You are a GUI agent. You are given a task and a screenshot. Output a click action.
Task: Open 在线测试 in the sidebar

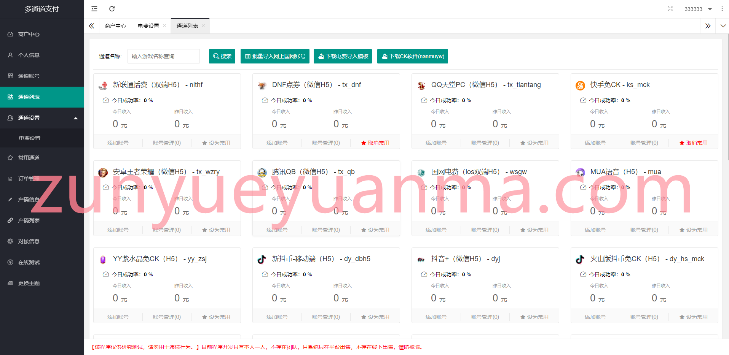(42, 262)
